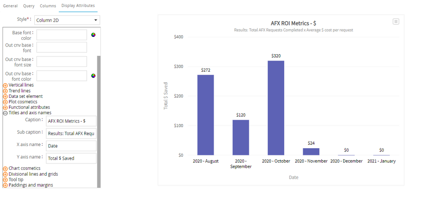This screenshot has height=199, width=423.
Task: Click the Caption input field
Action: click(x=71, y=121)
